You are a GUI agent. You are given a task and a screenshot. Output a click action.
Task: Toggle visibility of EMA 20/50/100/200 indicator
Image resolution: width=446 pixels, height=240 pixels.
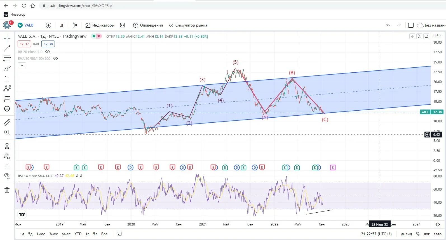point(55,58)
